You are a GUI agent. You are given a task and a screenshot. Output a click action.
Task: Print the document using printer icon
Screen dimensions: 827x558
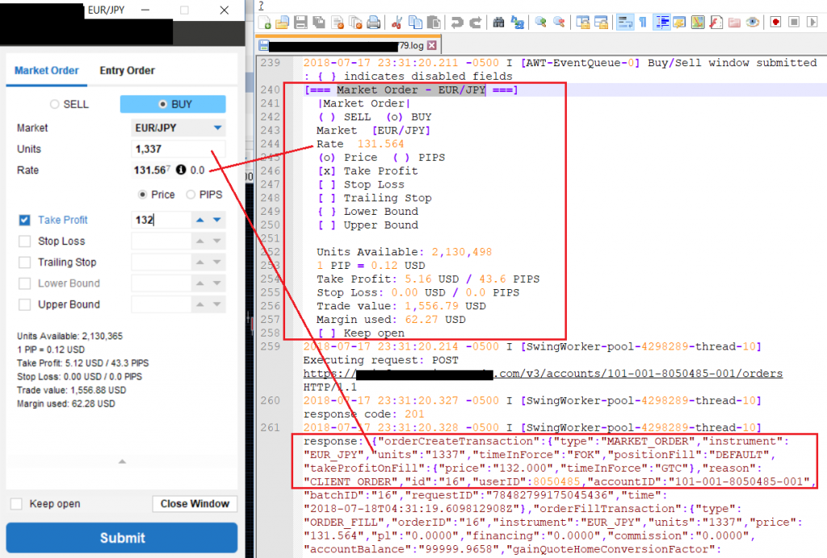[x=373, y=22]
